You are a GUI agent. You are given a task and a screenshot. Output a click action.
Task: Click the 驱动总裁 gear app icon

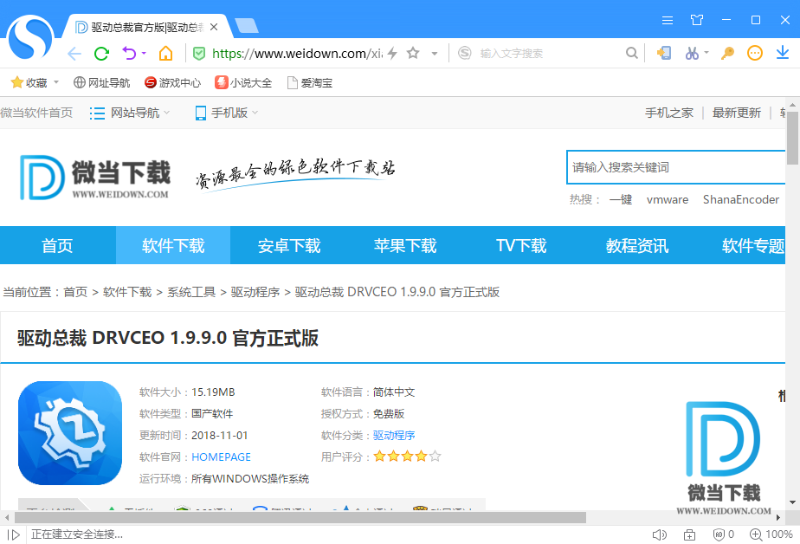pyautogui.click(x=70, y=433)
